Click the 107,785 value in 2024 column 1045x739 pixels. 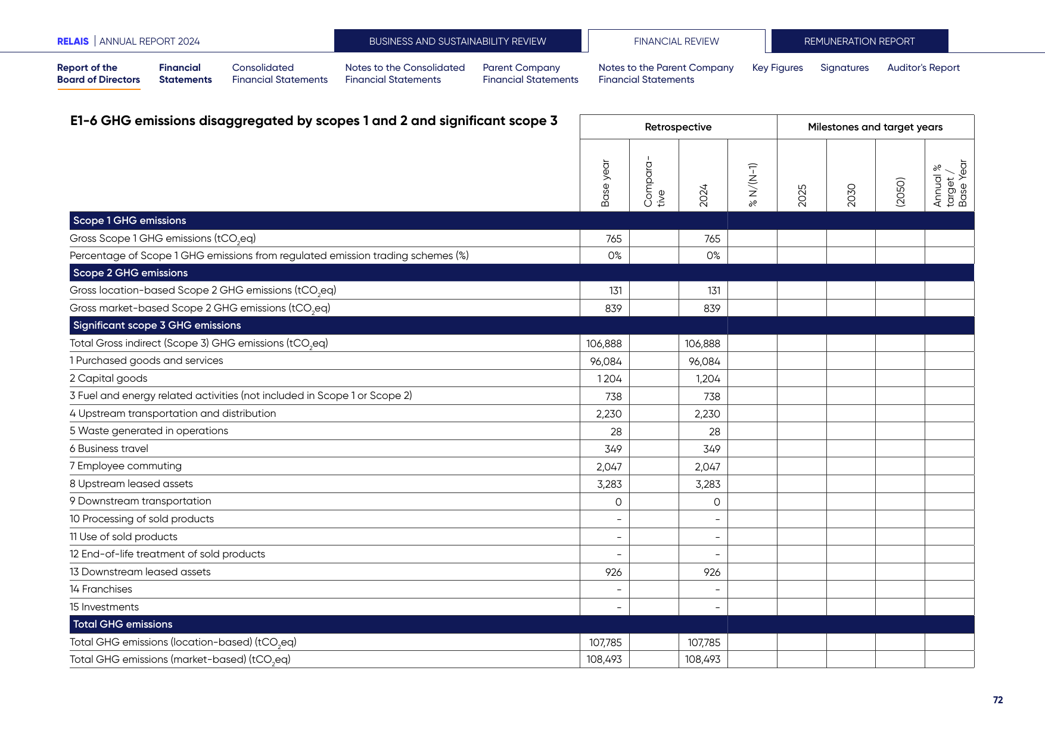(704, 643)
